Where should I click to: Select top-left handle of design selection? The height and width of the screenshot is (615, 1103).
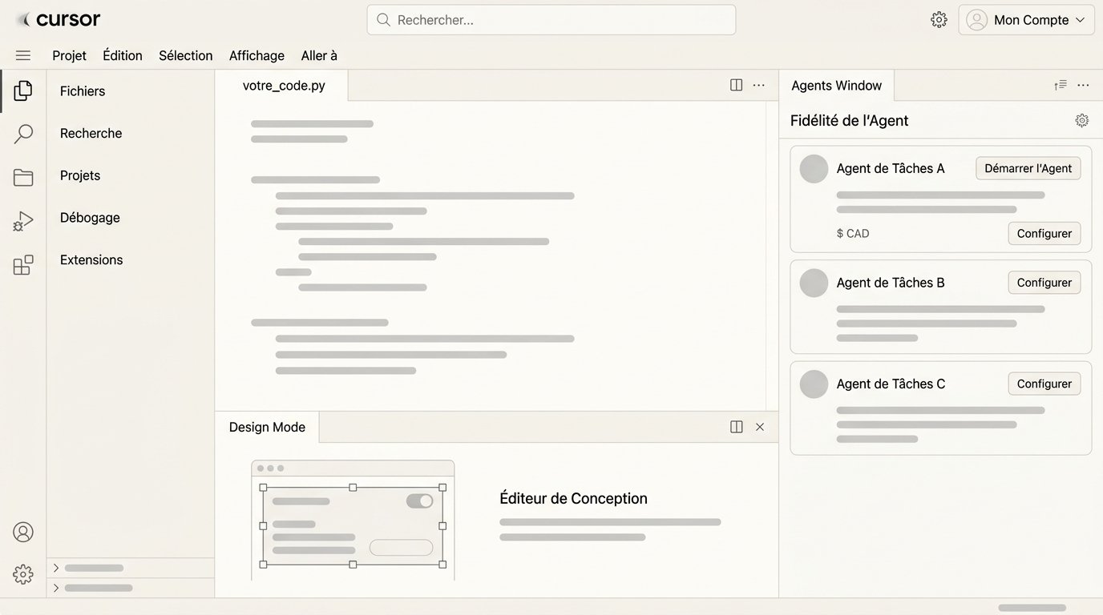tap(263, 487)
